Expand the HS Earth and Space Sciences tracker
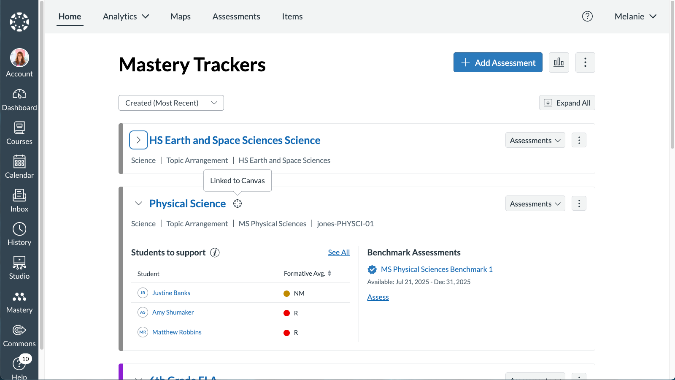The image size is (675, 380). pyautogui.click(x=138, y=140)
